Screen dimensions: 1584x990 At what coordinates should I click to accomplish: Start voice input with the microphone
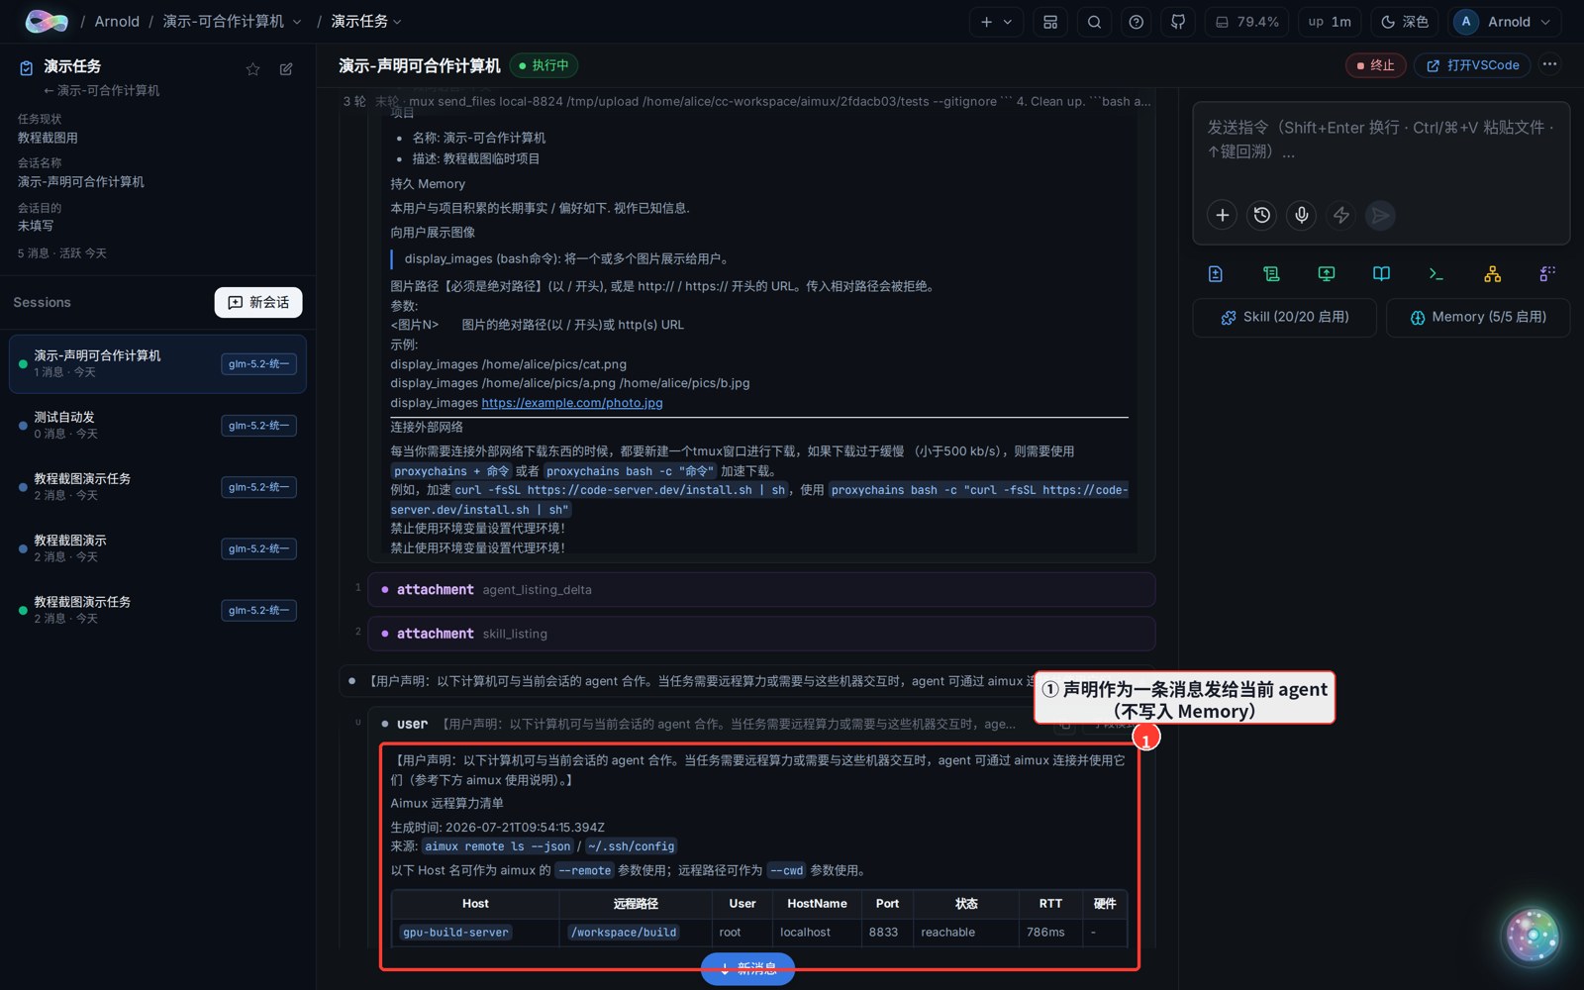[x=1302, y=215]
